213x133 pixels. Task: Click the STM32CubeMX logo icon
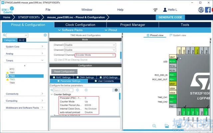coord(8,10)
